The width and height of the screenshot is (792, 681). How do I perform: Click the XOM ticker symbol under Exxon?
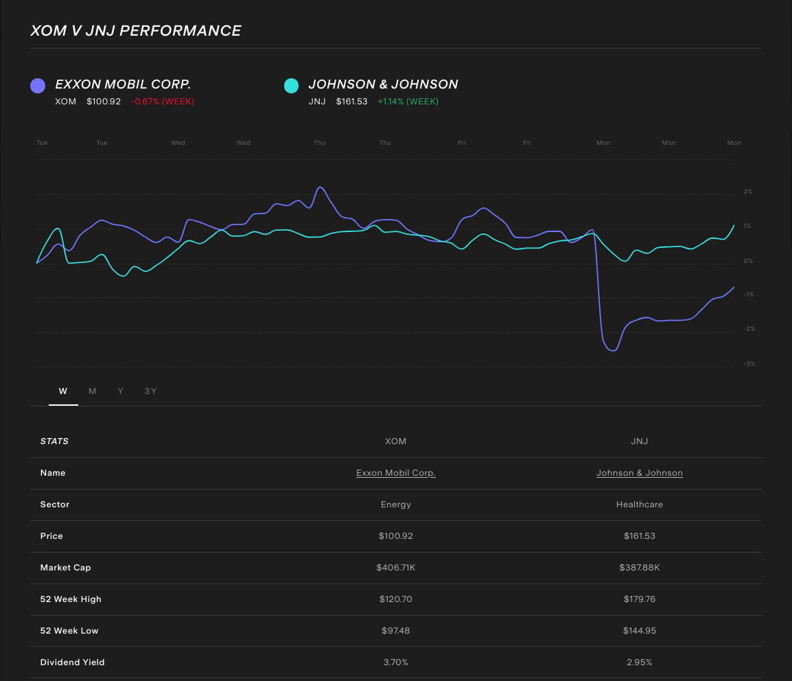[65, 101]
